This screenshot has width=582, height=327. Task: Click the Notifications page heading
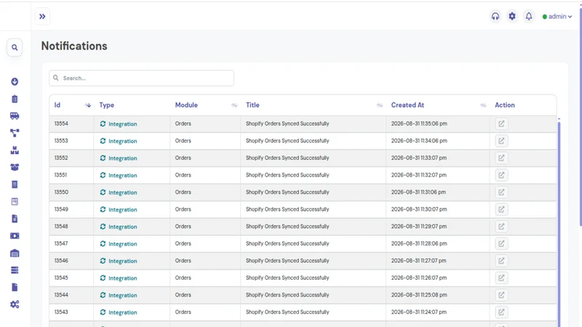click(x=74, y=46)
